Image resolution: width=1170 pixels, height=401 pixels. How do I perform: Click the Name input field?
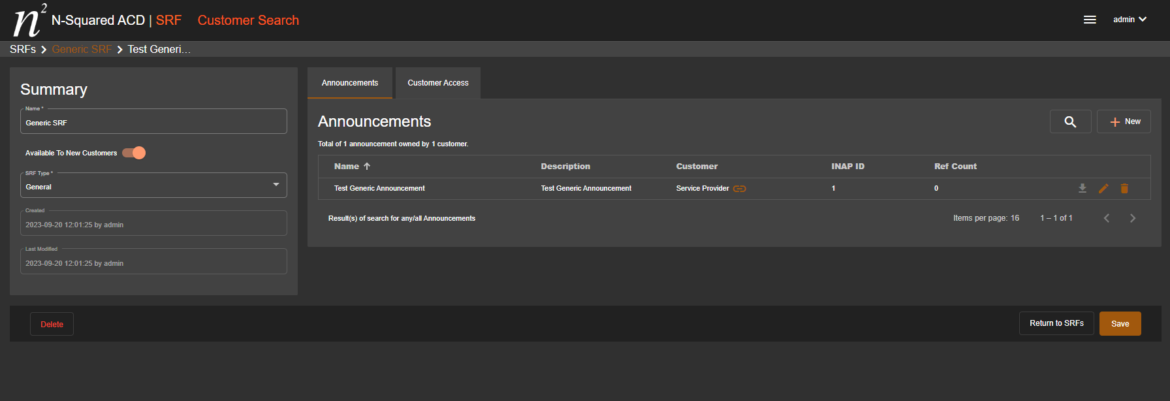pos(153,123)
